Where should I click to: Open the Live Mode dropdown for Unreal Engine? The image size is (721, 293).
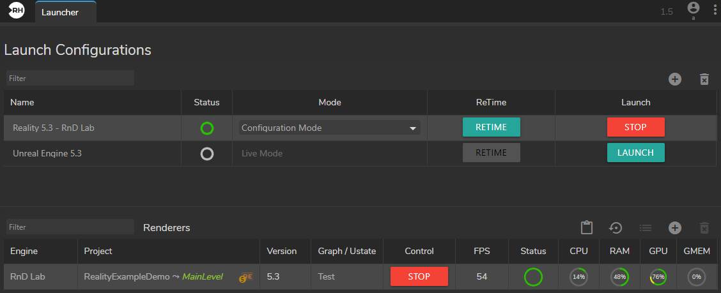pyautogui.click(x=330, y=153)
